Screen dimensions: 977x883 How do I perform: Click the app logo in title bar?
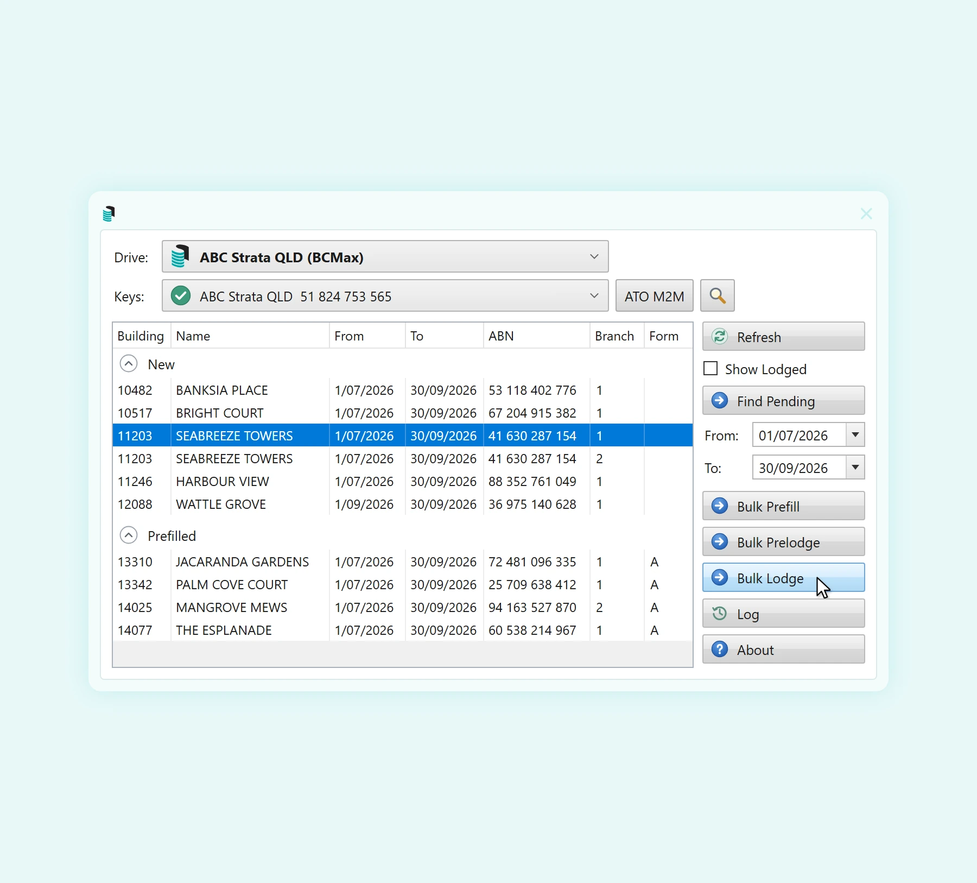pos(109,213)
